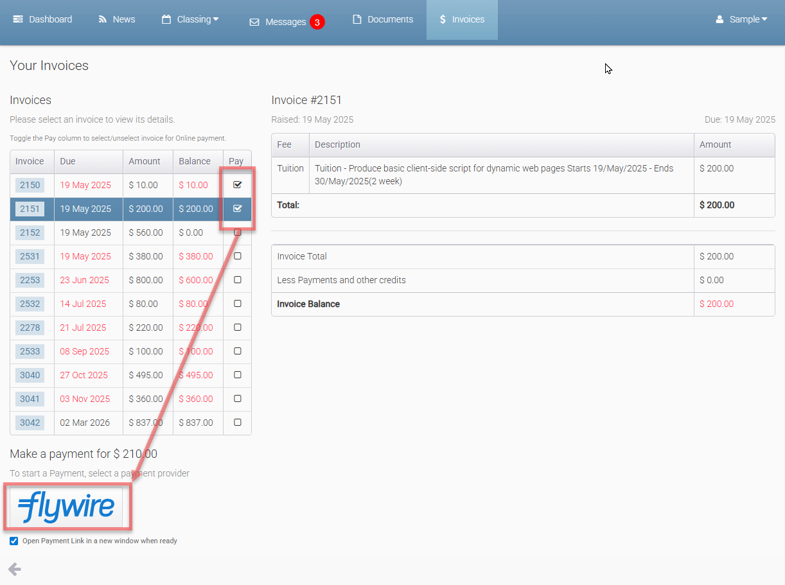Click the News feed icon
Image resolution: width=785 pixels, height=585 pixels.
[x=103, y=19]
